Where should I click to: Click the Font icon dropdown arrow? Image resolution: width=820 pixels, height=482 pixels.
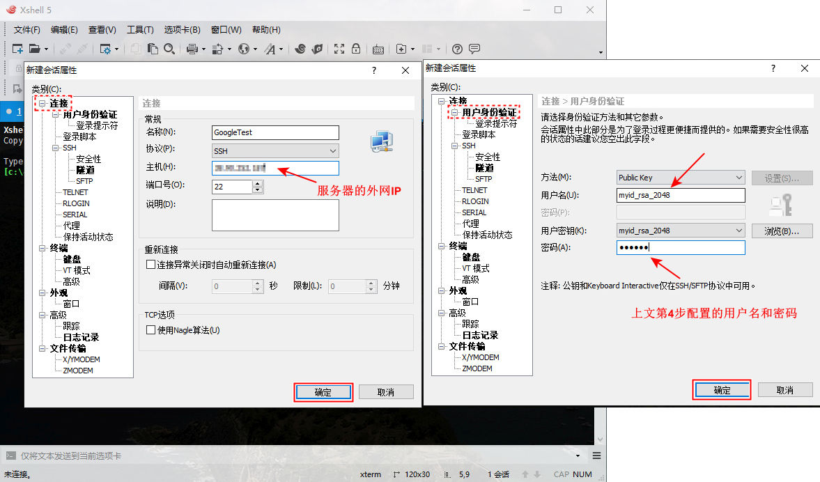point(281,49)
